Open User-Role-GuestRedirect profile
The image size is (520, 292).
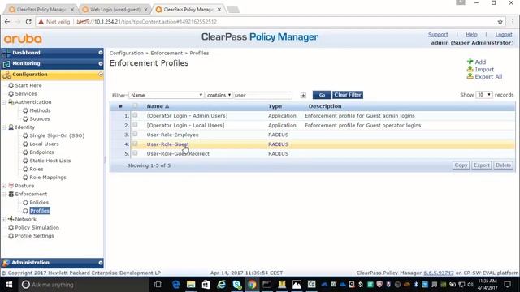point(178,154)
